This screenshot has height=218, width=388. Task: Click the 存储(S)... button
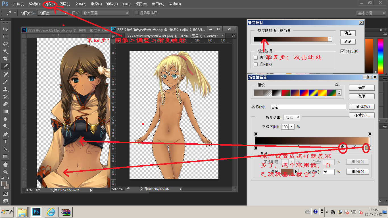[x=362, y=115]
